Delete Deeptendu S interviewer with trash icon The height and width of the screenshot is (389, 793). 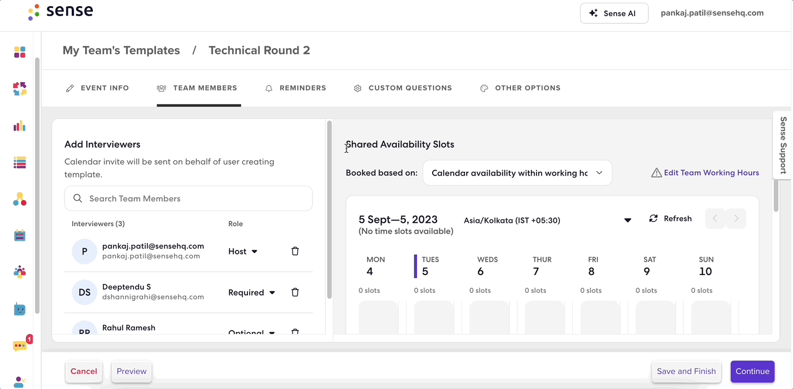pos(295,292)
